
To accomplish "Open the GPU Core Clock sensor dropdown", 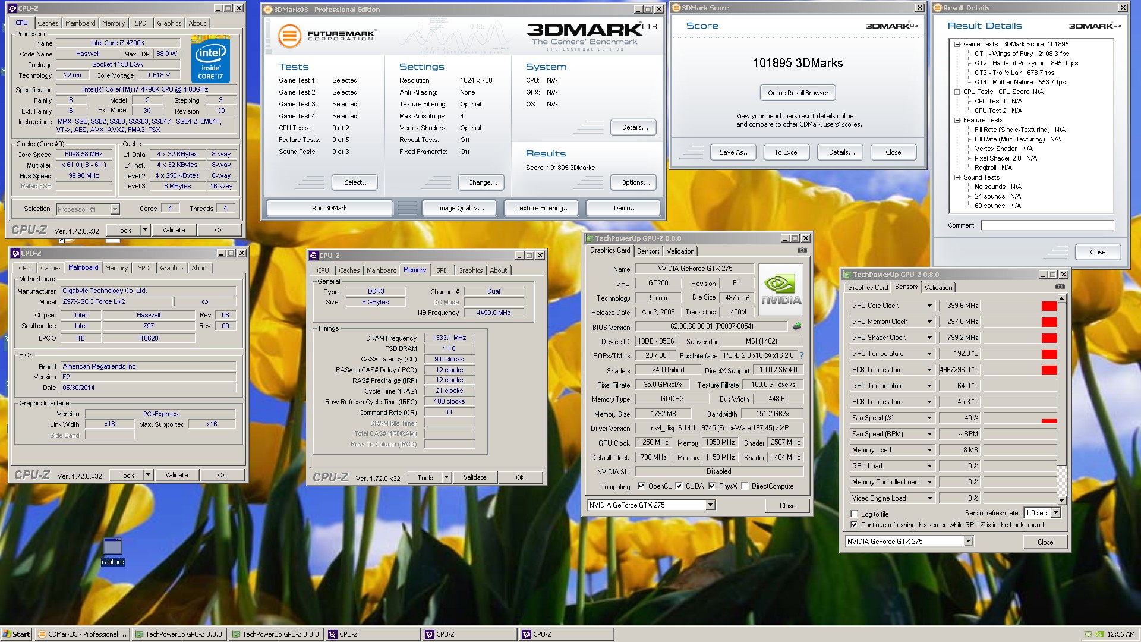I will [x=929, y=306].
